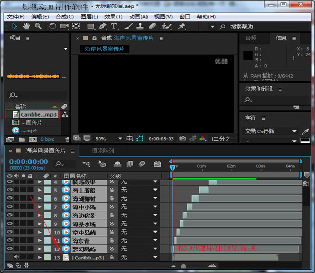Open the 效果(T) menu
The image size is (315, 273).
click(113, 17)
